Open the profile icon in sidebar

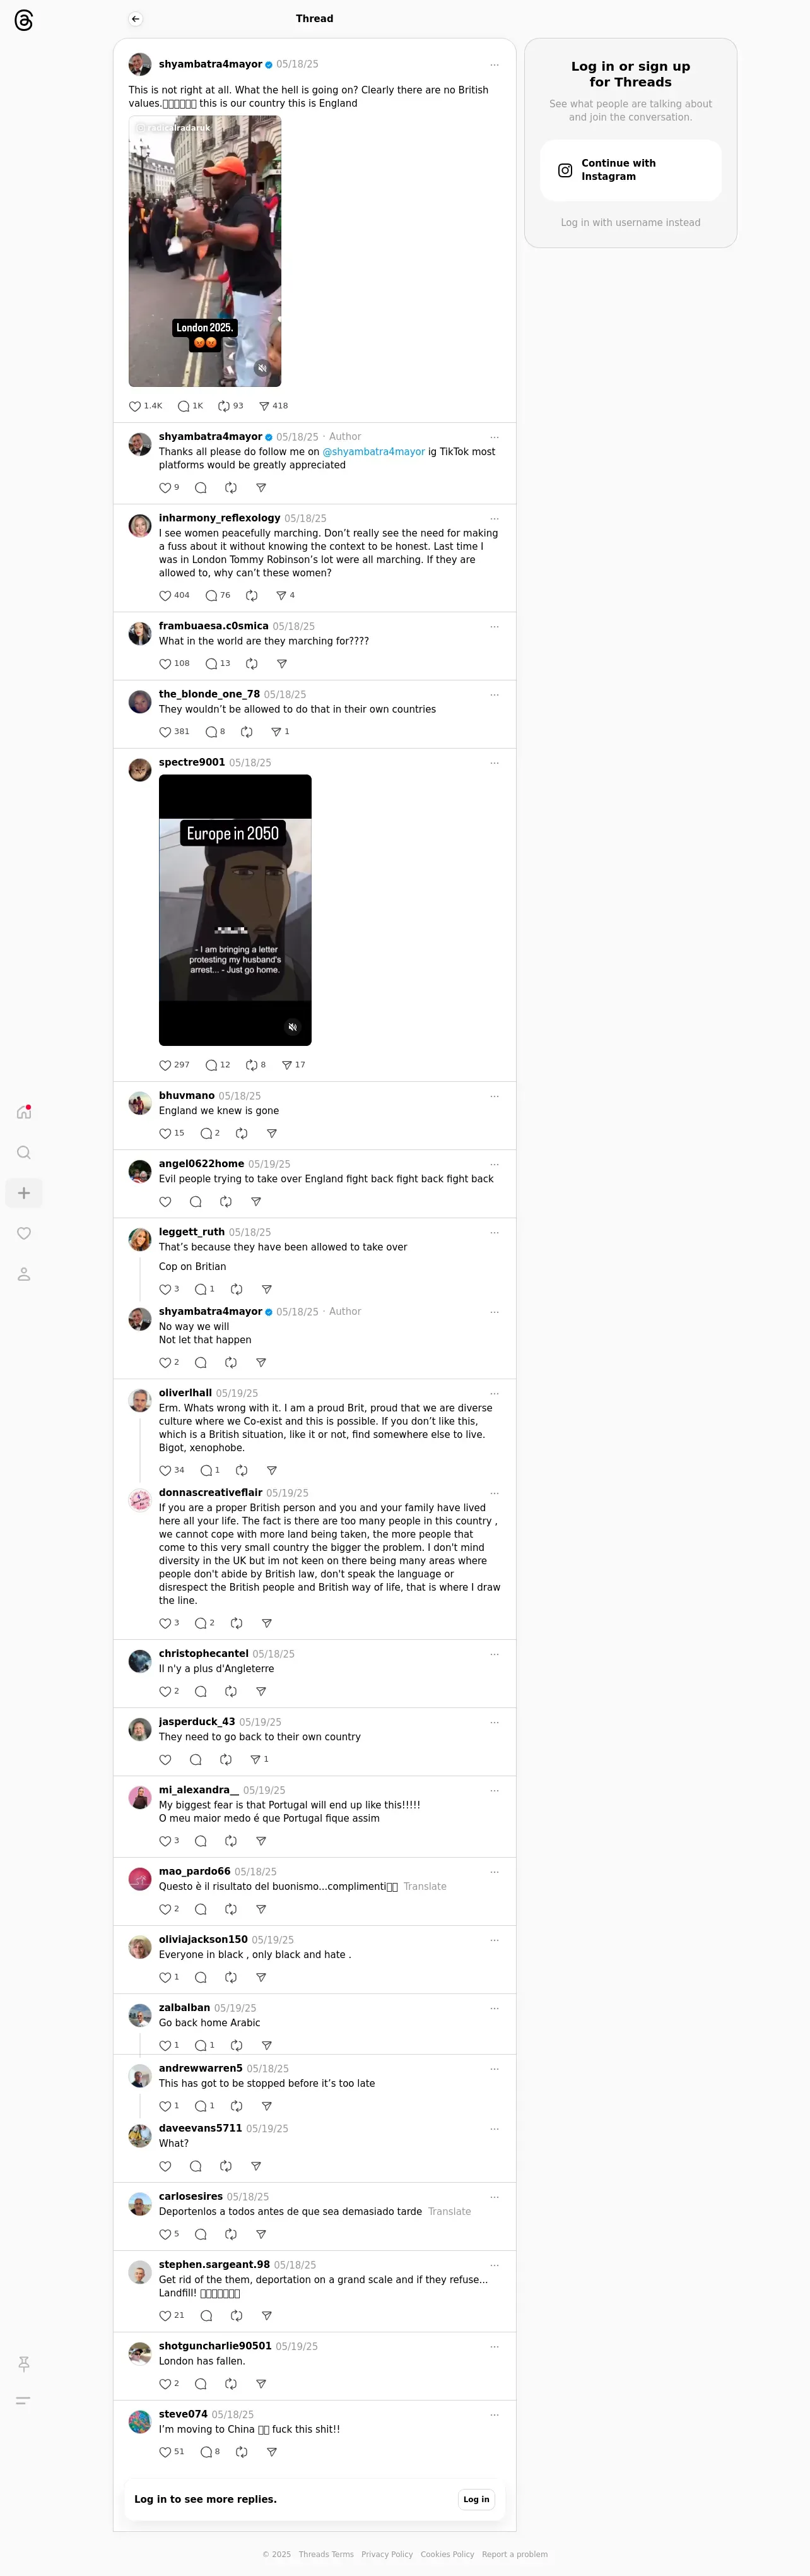24,1274
